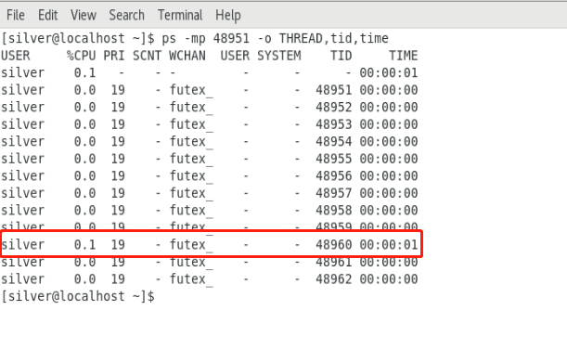Screen dimensions: 567x362
Task: Click the TID column header
Action: tap(341, 56)
